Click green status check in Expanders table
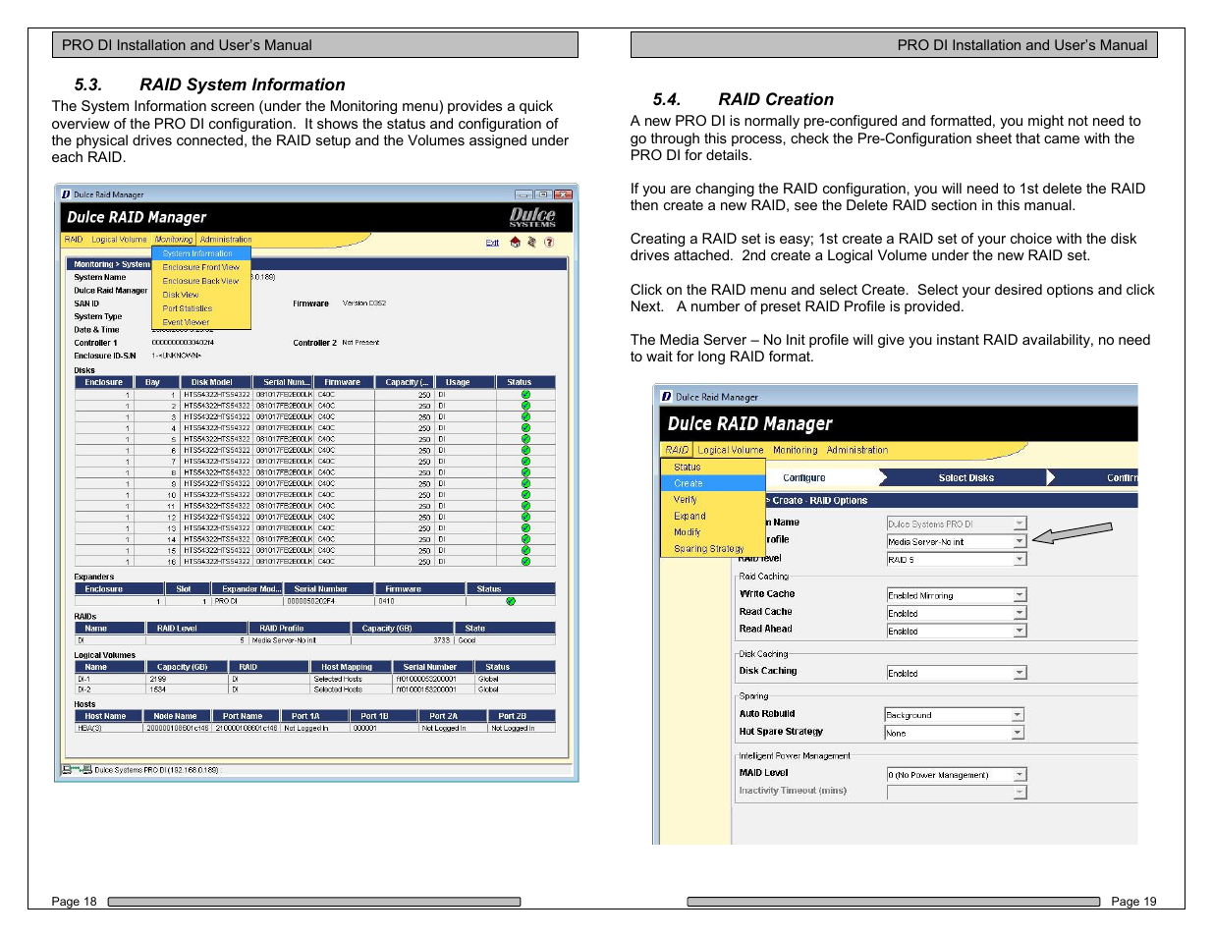This screenshot has height=937, width=1213. (x=511, y=601)
